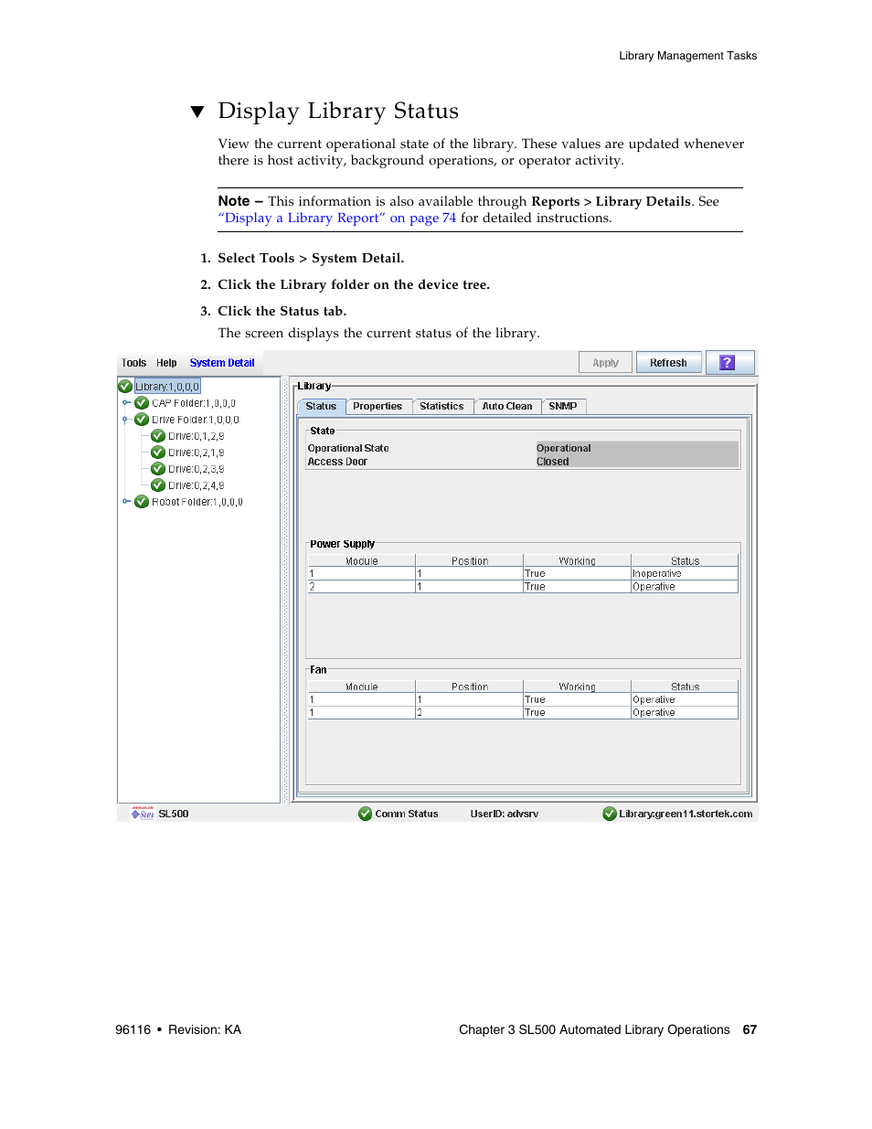This screenshot has width=872, height=1129.
Task: Click the Comm Status label
Action: 407,814
